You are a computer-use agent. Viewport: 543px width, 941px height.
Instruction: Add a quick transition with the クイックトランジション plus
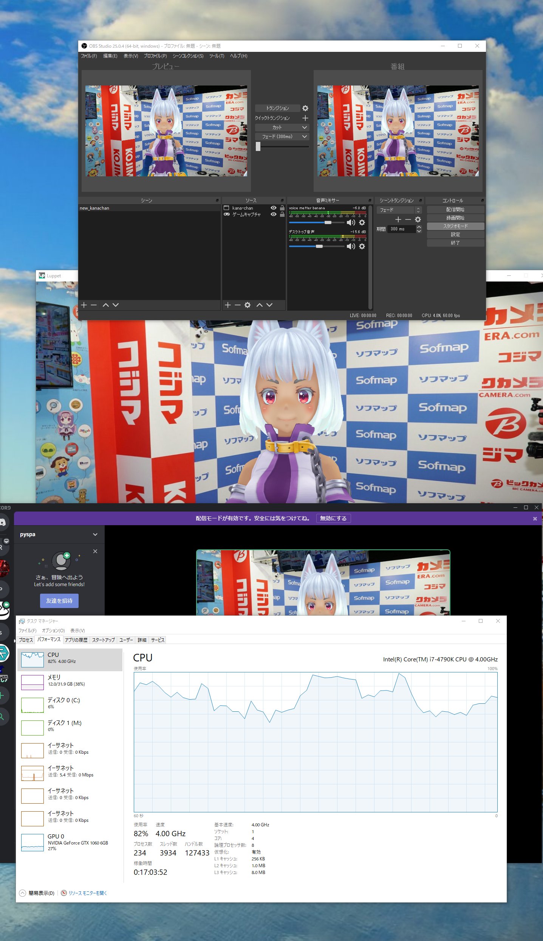coord(305,118)
